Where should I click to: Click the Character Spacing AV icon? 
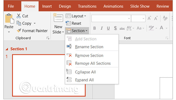(x=129, y=28)
